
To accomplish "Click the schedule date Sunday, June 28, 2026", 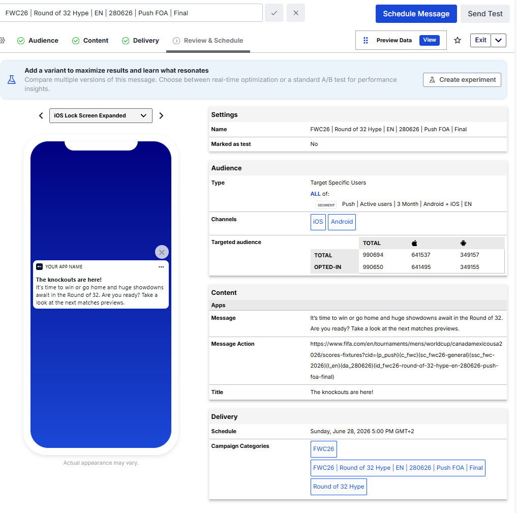I will pyautogui.click(x=362, y=431).
